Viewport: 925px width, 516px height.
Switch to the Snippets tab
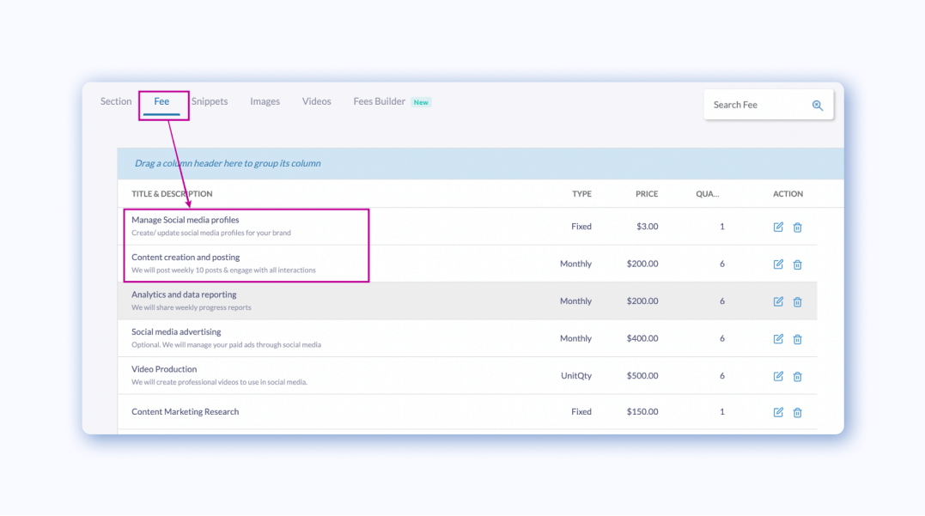click(210, 101)
